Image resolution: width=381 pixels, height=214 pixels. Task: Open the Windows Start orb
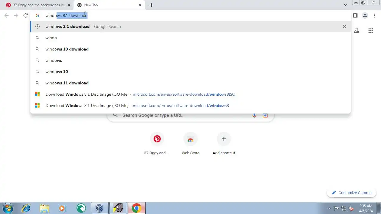pyautogui.click(x=8, y=208)
